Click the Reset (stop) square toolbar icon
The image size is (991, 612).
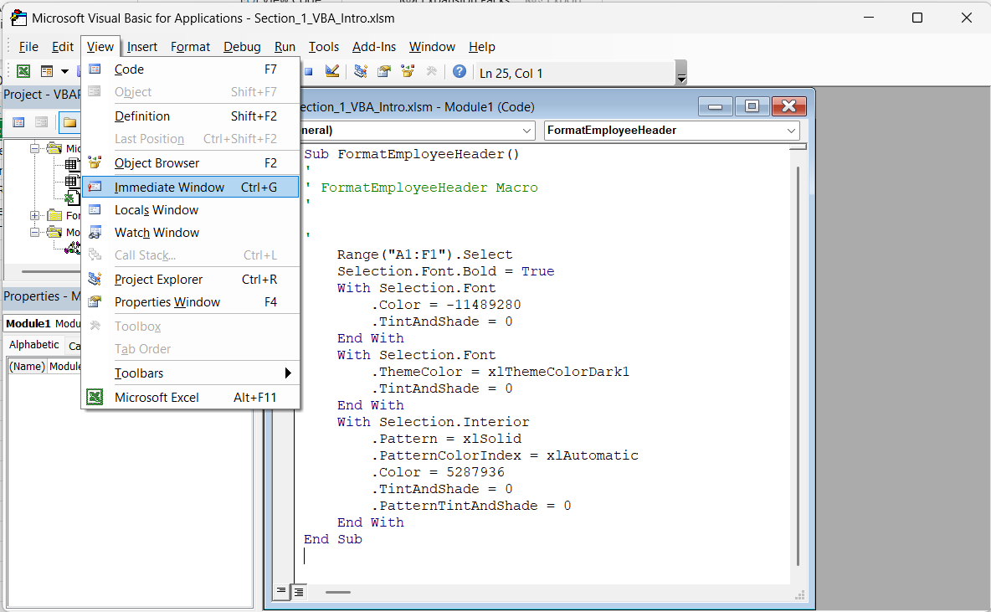click(308, 71)
